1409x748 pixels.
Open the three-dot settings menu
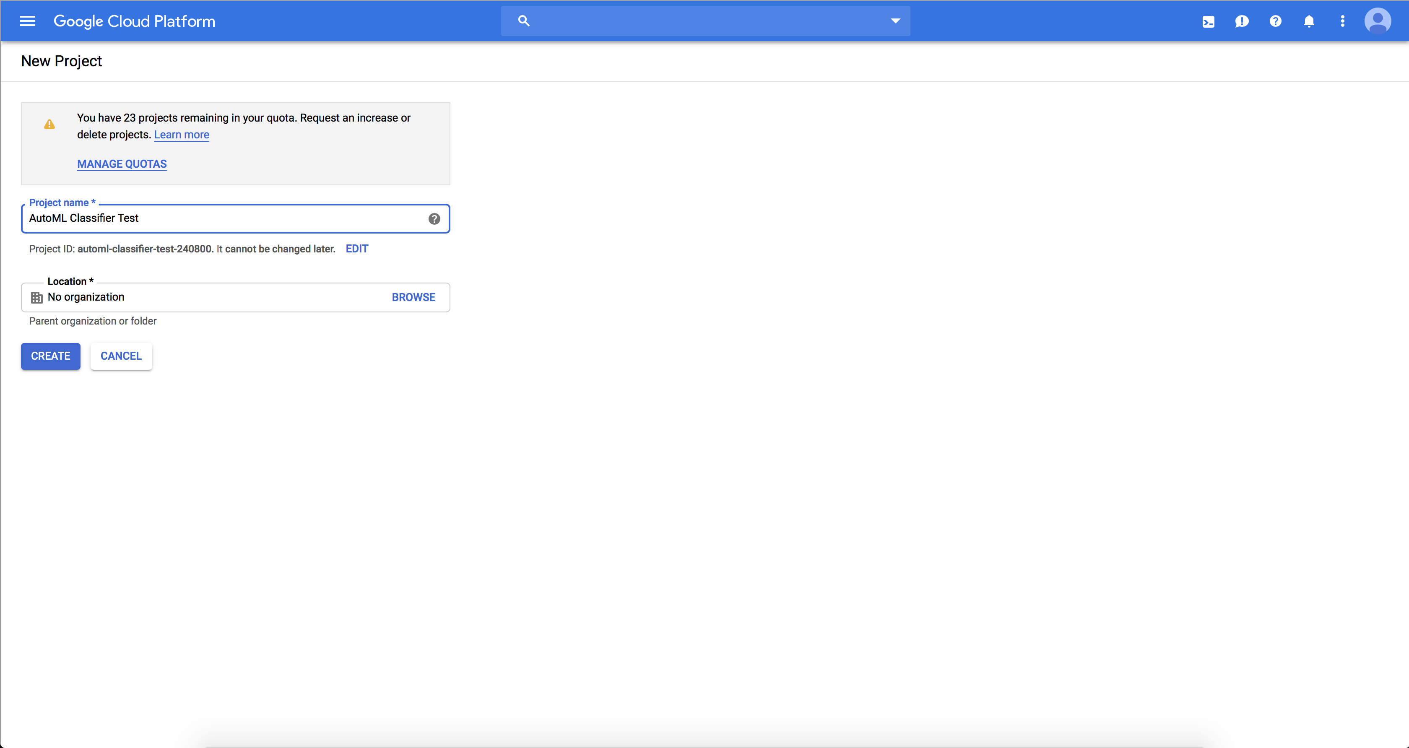click(1342, 21)
